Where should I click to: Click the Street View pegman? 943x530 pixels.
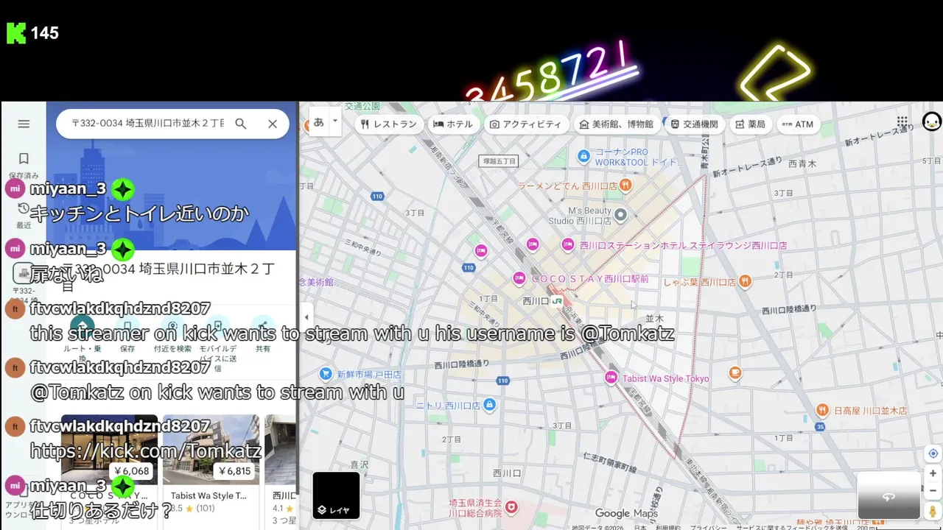(933, 511)
